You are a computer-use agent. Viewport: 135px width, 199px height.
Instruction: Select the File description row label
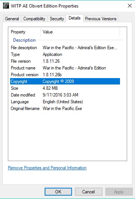(24, 48)
